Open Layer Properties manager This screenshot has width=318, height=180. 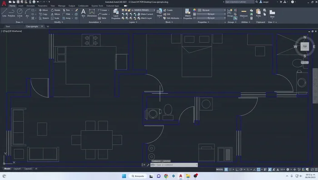116,14
